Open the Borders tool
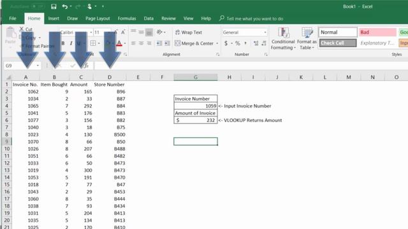408x229 pixels. point(93,43)
